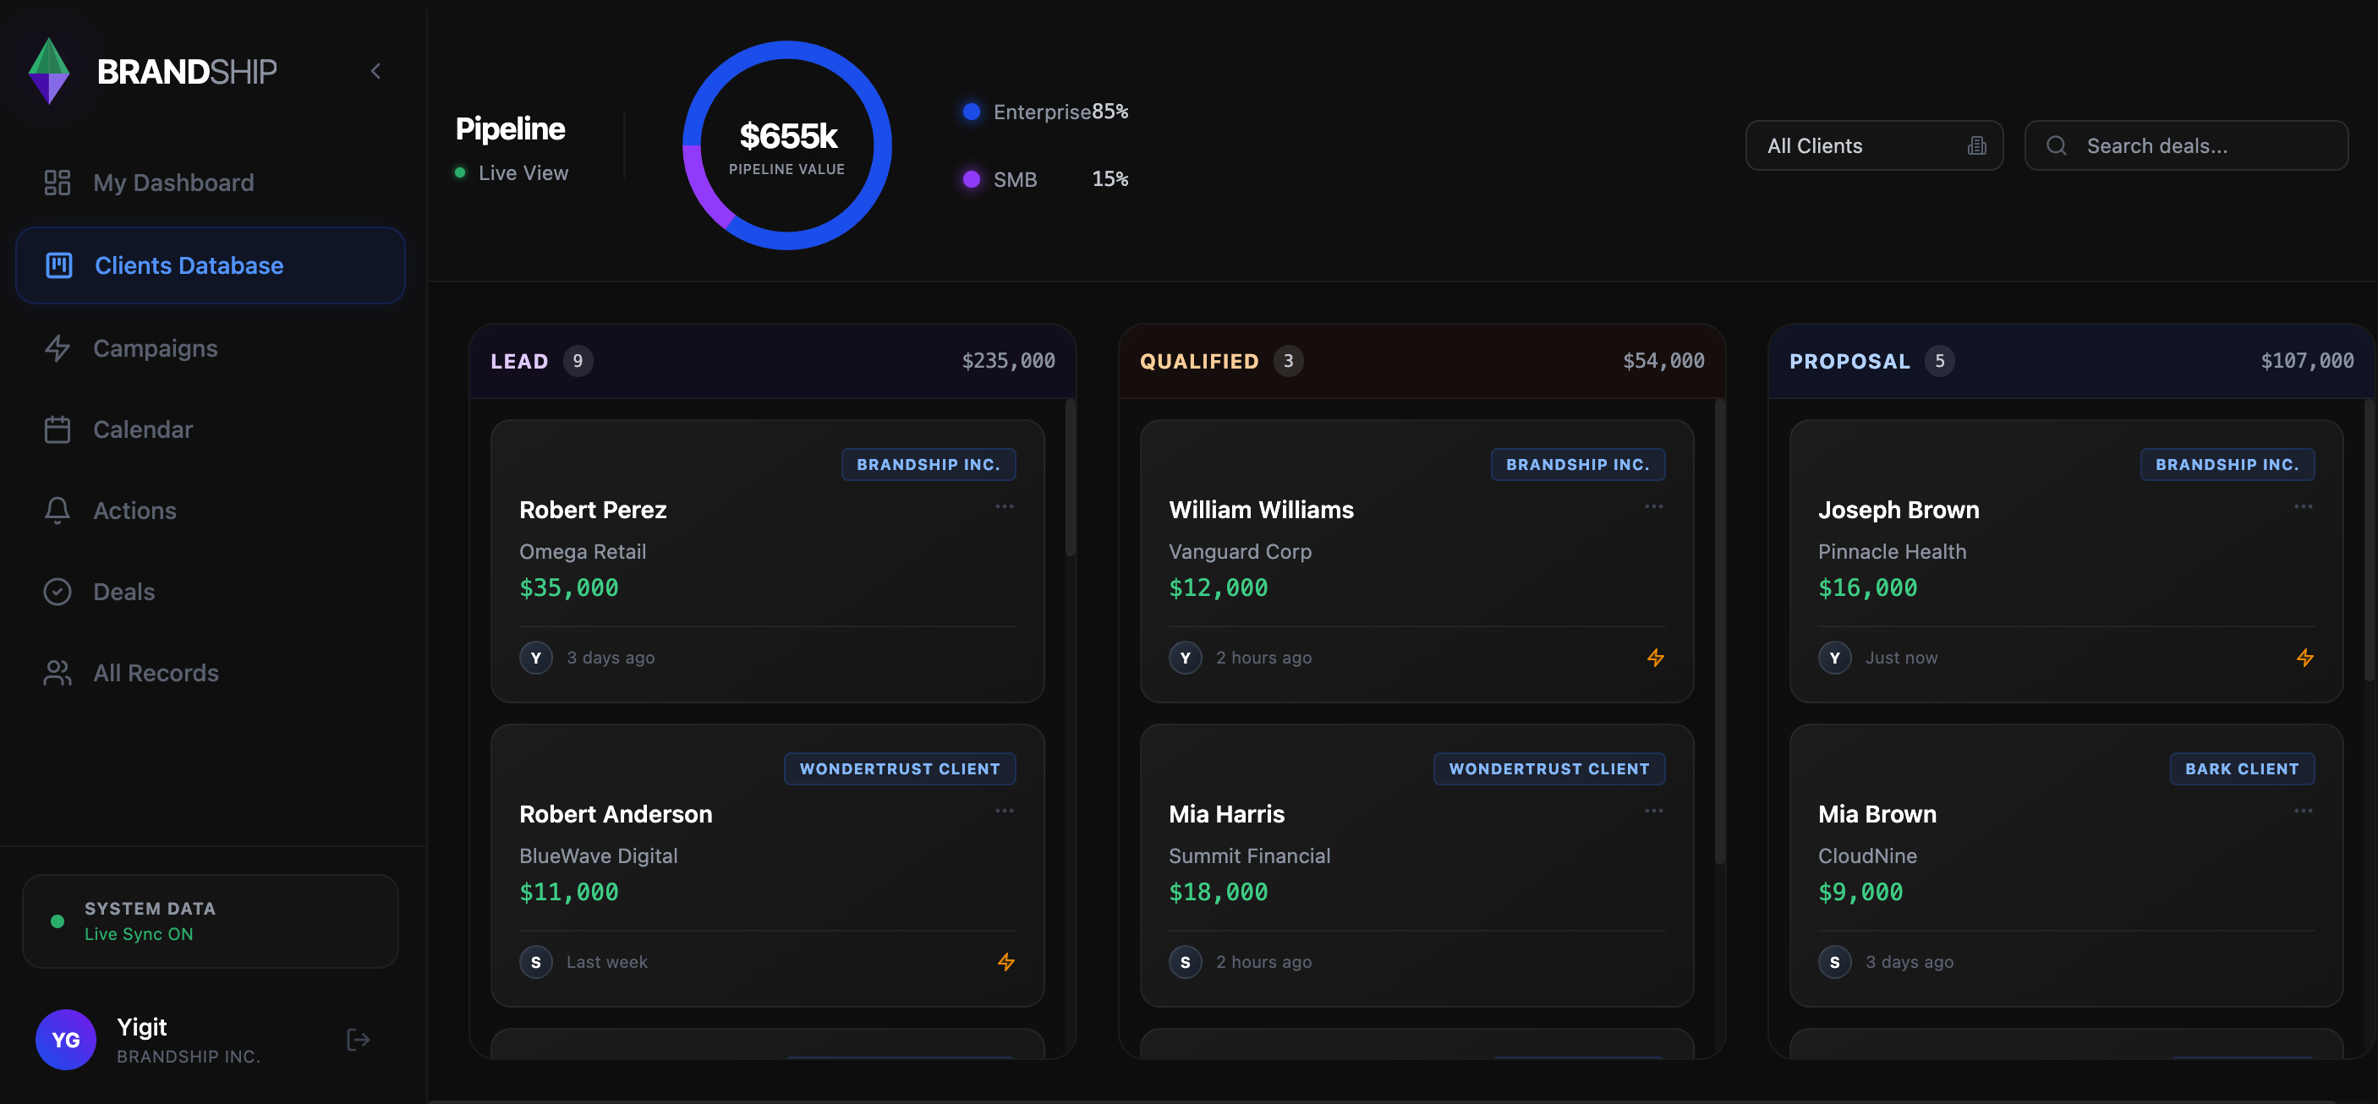Click the Wondertrust Client tag on Mia Harris

coord(1548,769)
